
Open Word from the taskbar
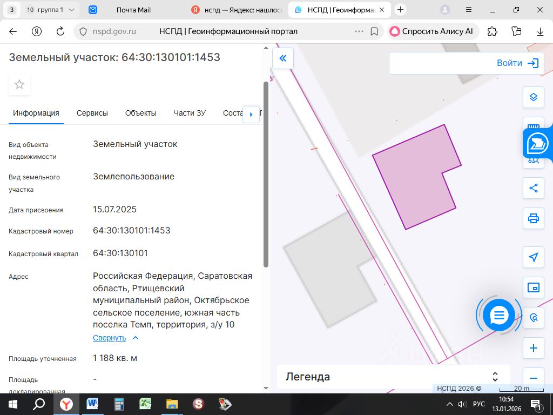(92, 404)
